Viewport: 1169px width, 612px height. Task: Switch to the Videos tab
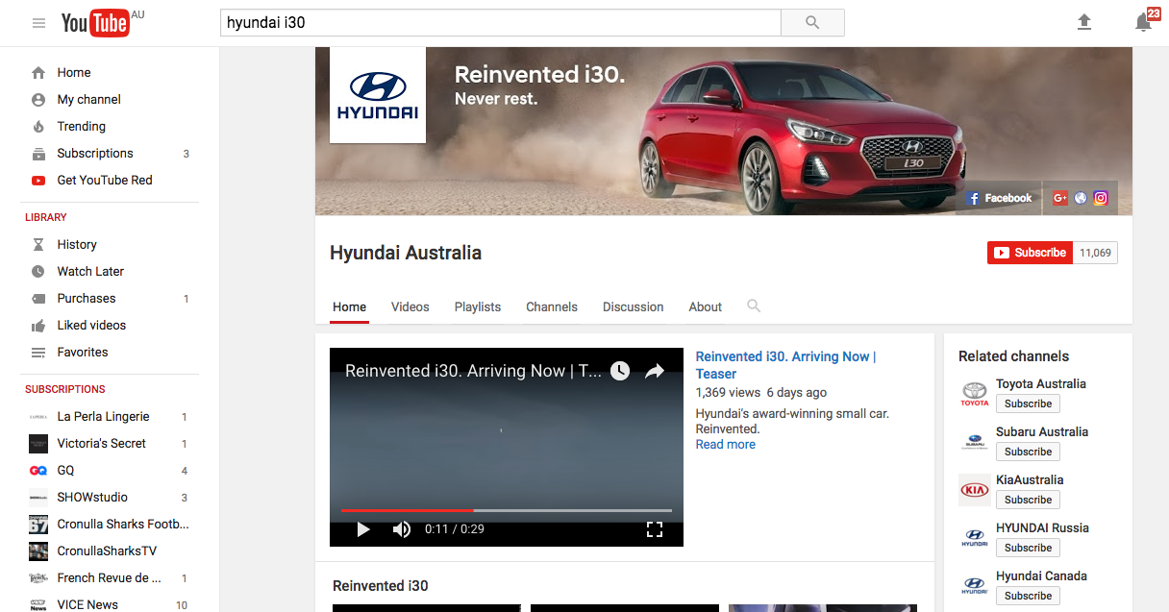(x=410, y=307)
